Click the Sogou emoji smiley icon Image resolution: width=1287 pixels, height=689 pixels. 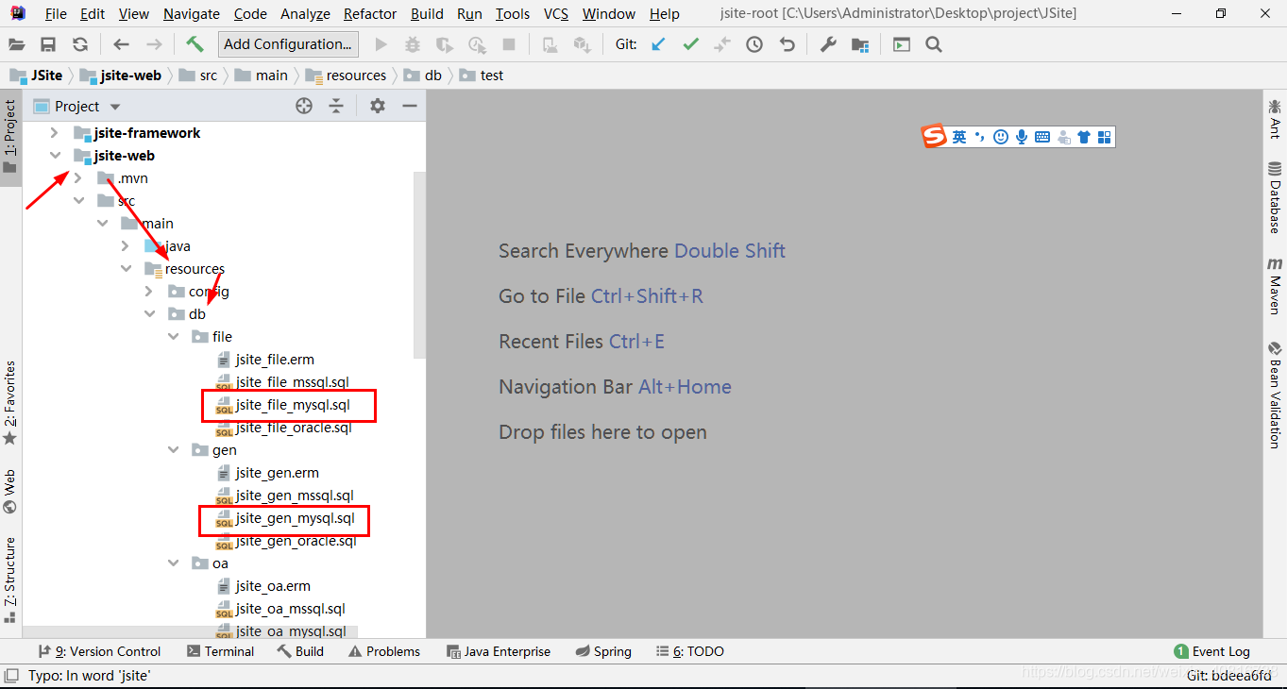(1001, 137)
